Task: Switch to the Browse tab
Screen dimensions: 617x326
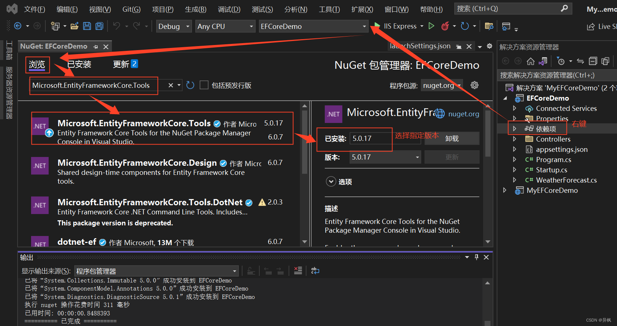Action: 37,64
